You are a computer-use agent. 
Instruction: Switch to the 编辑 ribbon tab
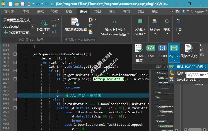40,12
